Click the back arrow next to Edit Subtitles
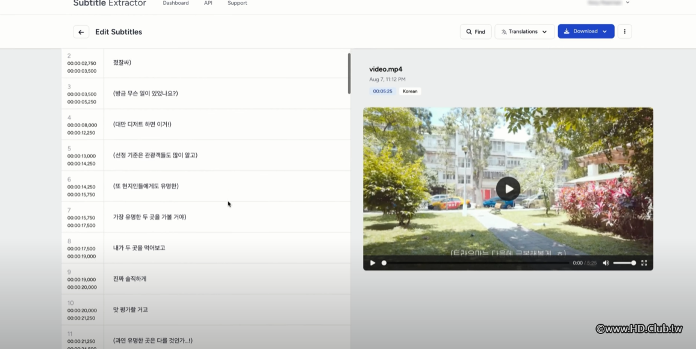The image size is (696, 349). [x=81, y=32]
